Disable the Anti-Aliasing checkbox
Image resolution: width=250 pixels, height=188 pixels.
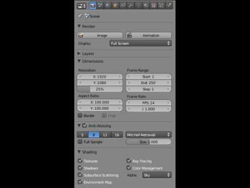tap(84, 126)
